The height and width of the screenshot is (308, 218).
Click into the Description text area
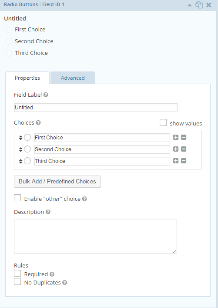[x=95, y=236]
